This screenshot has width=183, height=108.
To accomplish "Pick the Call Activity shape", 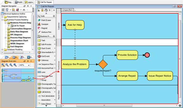I will [x=44, y=92].
